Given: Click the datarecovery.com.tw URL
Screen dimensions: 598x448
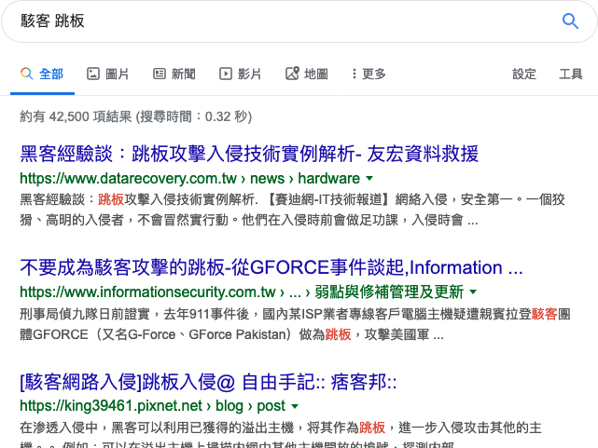Looking at the screenshot, I should coord(190,178).
